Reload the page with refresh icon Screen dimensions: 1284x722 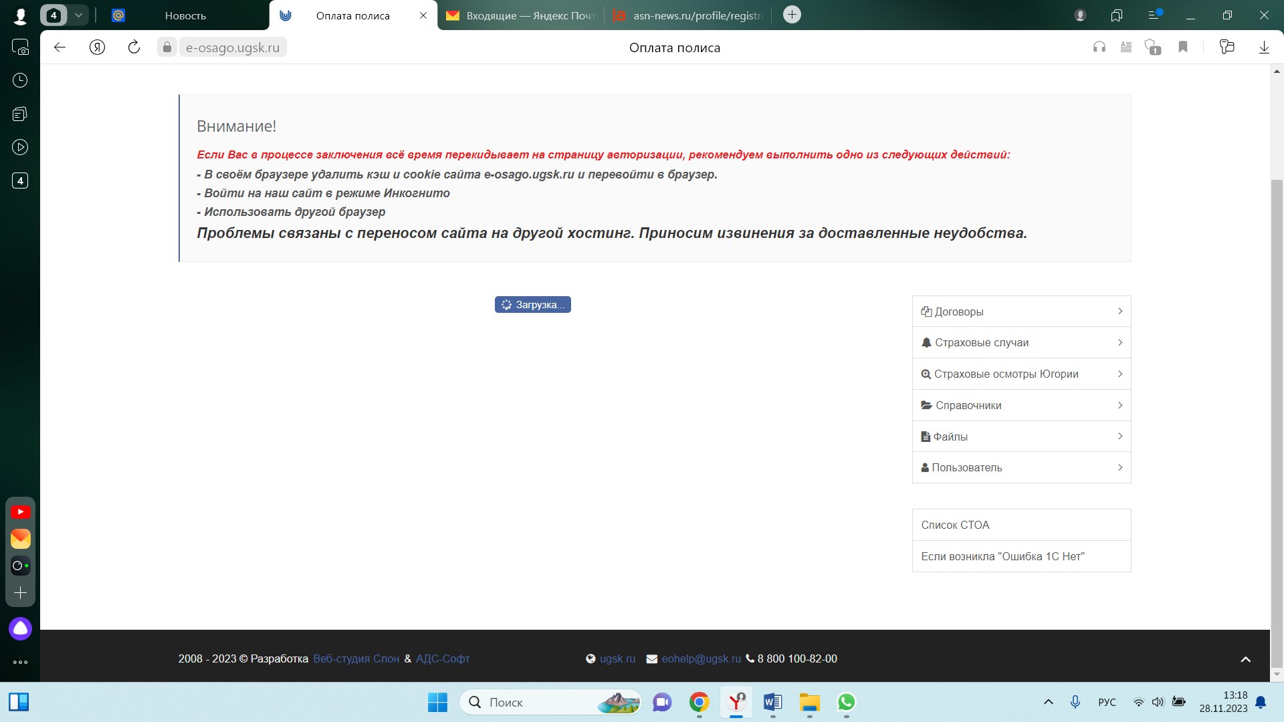click(134, 47)
